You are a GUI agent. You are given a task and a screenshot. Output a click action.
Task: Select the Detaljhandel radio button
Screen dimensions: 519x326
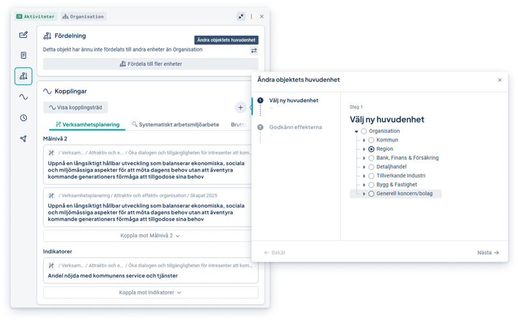[x=372, y=167]
